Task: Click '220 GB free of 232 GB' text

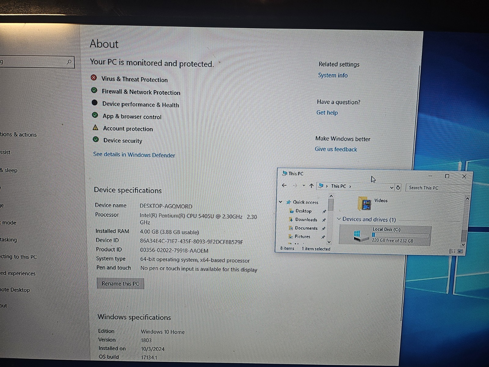Action: (392, 240)
